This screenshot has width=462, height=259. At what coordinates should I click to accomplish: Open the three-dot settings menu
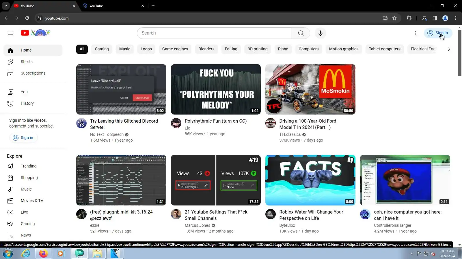click(x=416, y=33)
